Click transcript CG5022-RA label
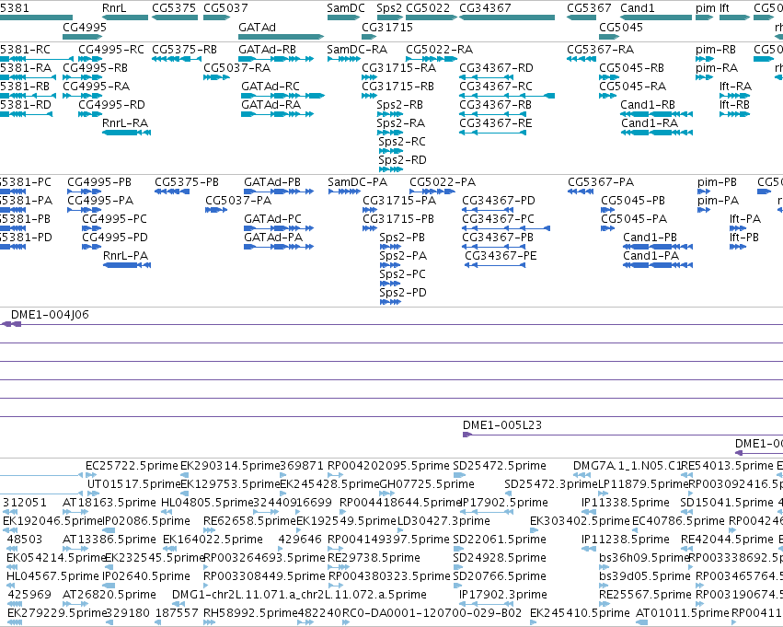The width and height of the screenshot is (783, 627). [x=440, y=50]
